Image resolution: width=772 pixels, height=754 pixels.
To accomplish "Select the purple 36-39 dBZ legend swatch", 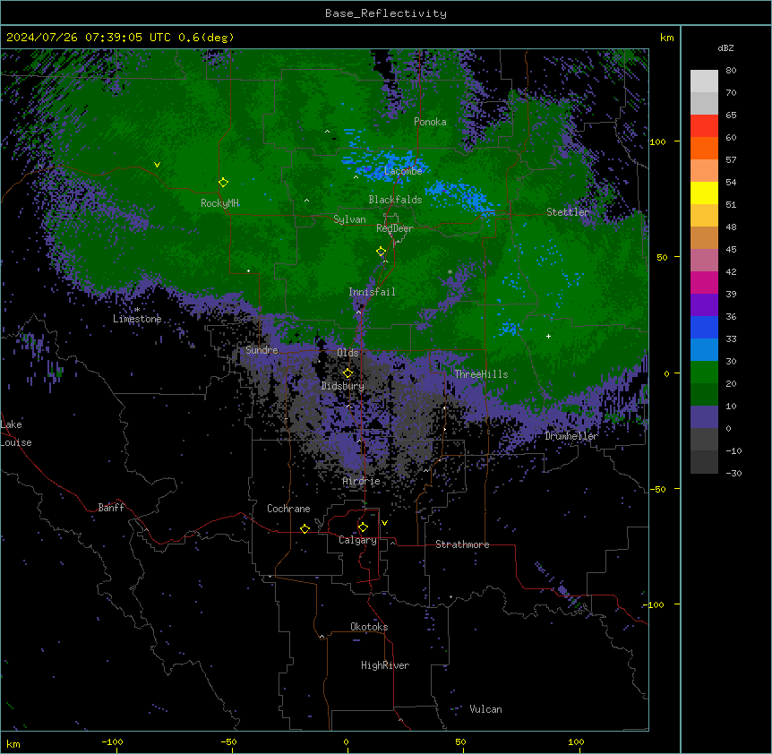I will [704, 305].
